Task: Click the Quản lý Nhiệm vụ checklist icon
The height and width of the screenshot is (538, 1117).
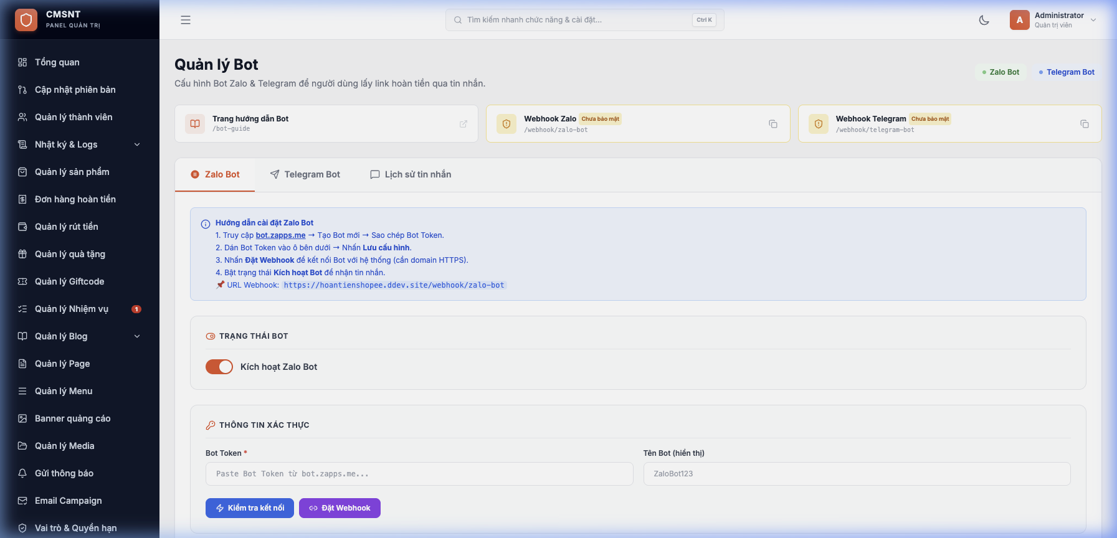Action: pyautogui.click(x=22, y=309)
